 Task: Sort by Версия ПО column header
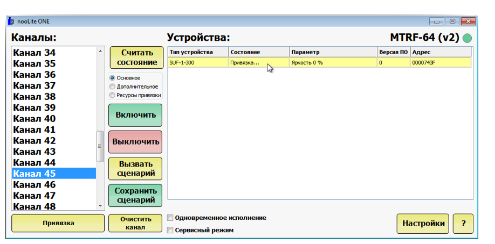pyautogui.click(x=394, y=52)
